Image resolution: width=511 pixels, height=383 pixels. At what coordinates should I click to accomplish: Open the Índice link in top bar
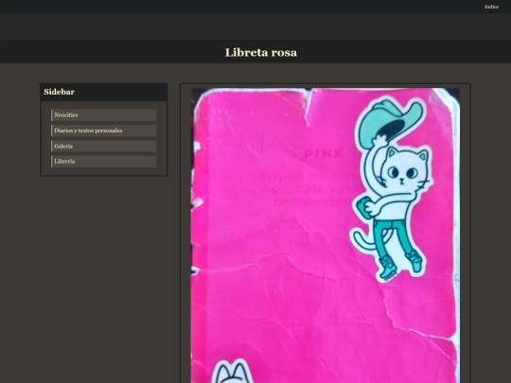click(x=491, y=7)
